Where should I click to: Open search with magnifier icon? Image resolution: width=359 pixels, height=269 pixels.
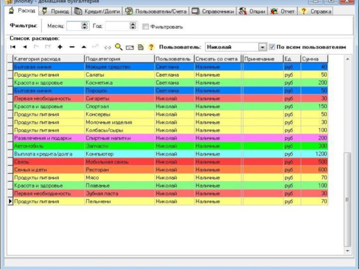118,47
